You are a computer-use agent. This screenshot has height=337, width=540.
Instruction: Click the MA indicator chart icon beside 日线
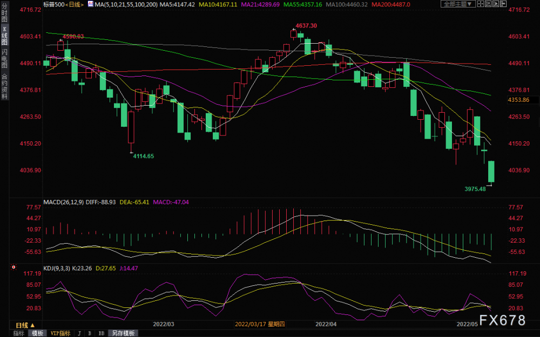91,4
